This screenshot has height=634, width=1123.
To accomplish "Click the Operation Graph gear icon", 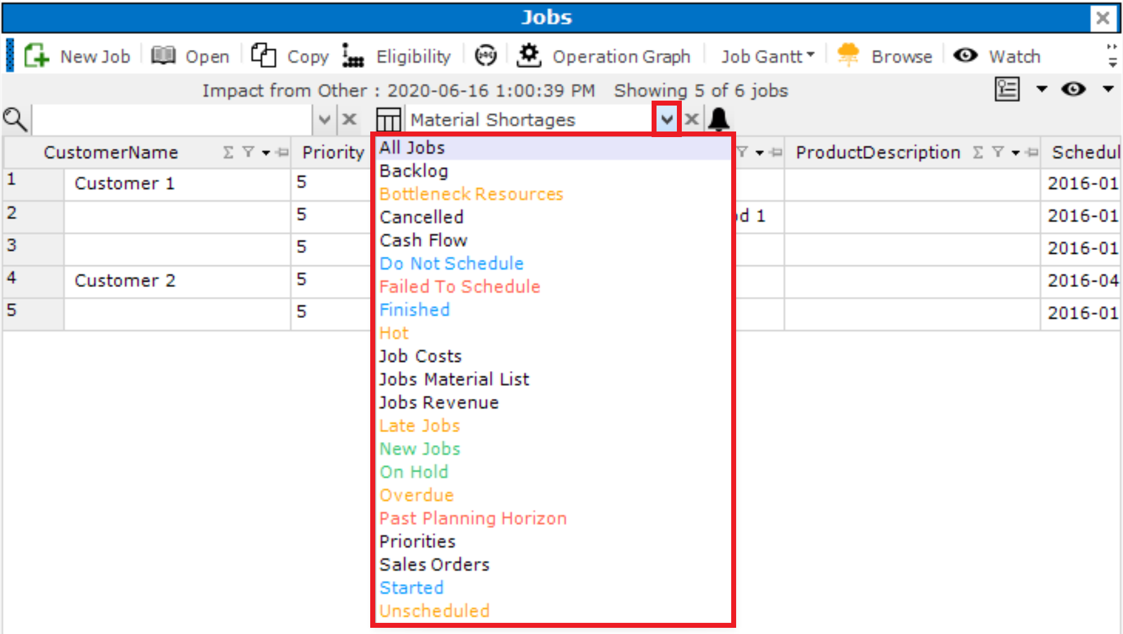I will click(x=529, y=55).
